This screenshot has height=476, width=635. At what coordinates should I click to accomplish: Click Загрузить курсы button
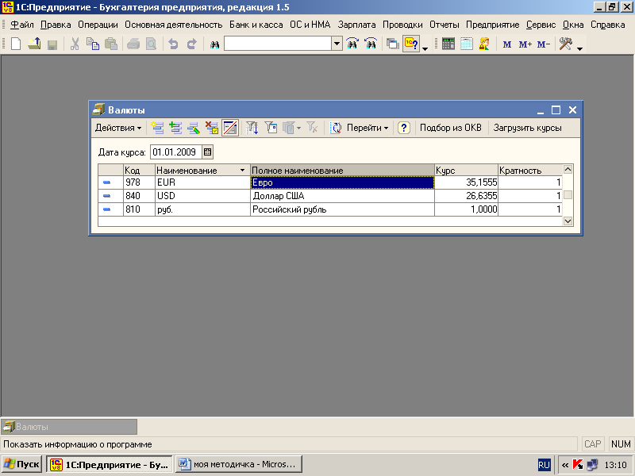coord(527,128)
